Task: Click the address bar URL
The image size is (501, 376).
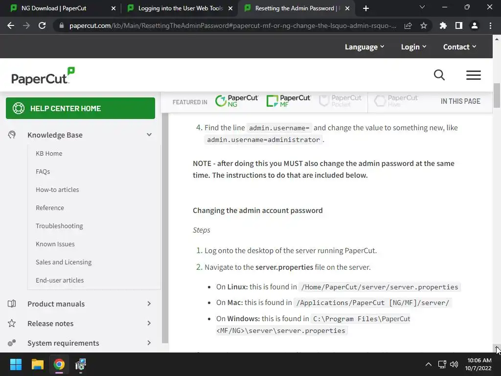Action: 232,25
